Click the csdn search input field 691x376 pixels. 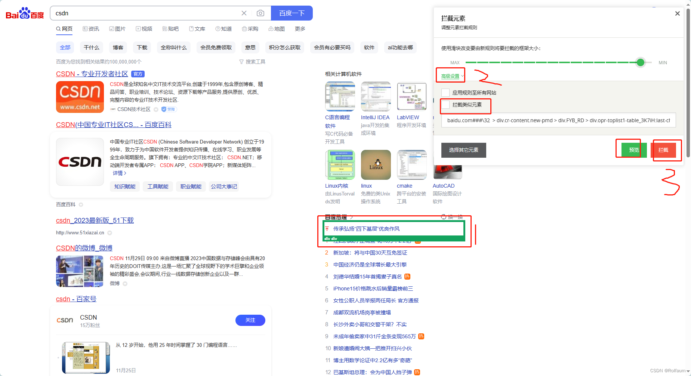tap(146, 13)
